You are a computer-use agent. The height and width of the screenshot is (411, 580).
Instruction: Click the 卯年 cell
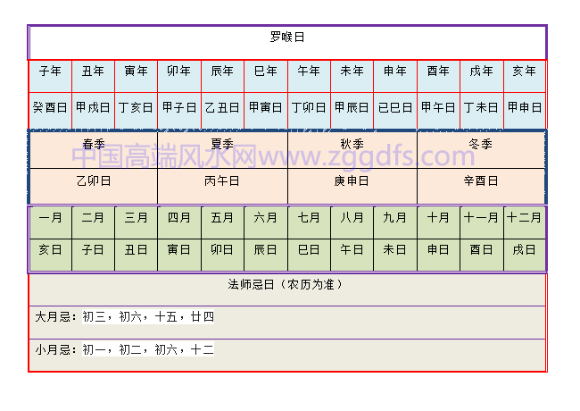179,76
